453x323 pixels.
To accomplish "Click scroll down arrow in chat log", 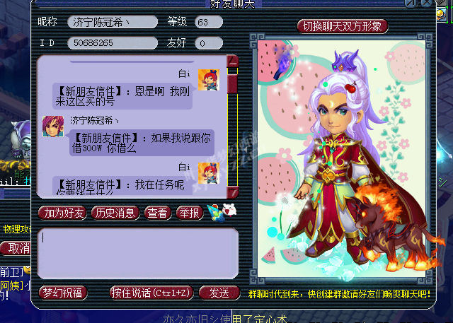I will pos(233,192).
